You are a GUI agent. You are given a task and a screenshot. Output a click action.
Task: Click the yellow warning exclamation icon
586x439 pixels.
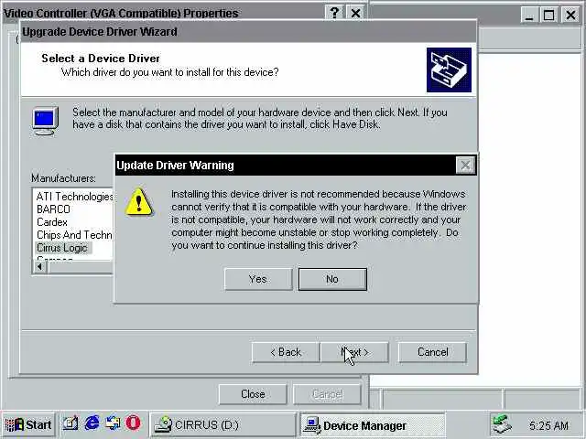point(139,202)
